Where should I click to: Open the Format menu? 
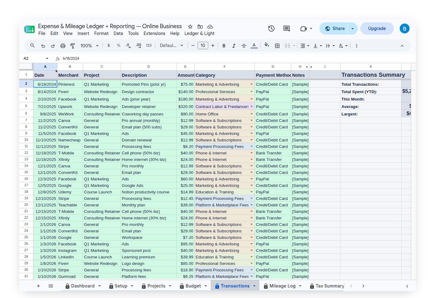[101, 33]
